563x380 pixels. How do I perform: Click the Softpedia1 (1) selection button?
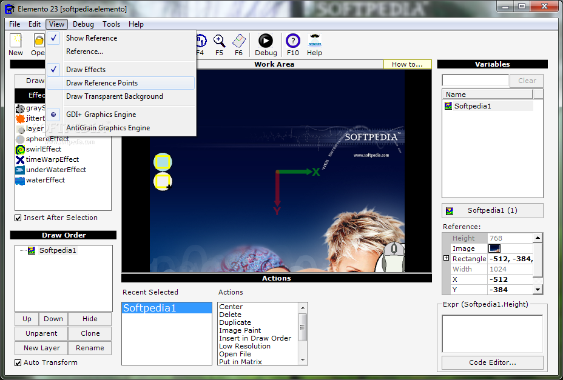tap(492, 211)
